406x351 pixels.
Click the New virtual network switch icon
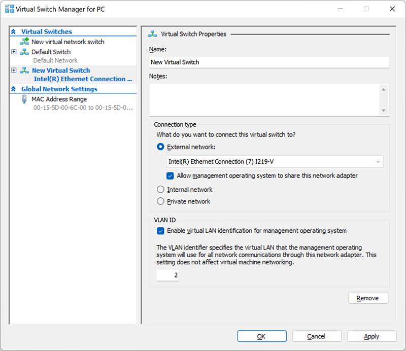click(24, 42)
